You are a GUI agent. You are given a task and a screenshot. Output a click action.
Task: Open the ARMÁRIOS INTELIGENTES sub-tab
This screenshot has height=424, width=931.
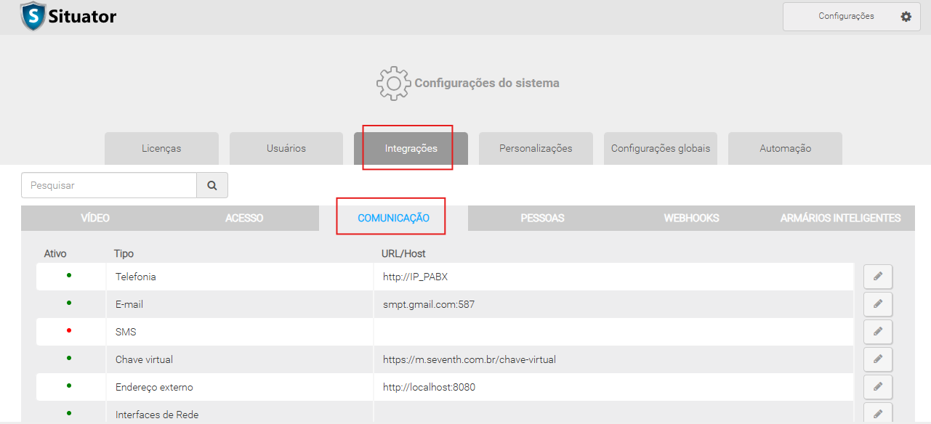point(840,218)
